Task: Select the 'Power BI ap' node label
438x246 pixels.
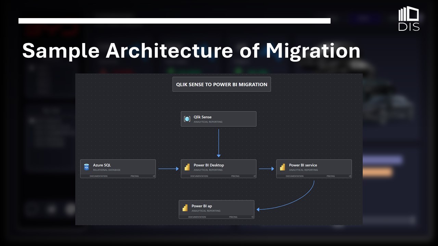Action: pyautogui.click(x=202, y=206)
